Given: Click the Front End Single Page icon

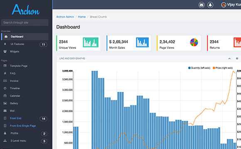Looking at the screenshot, I should [5, 126].
